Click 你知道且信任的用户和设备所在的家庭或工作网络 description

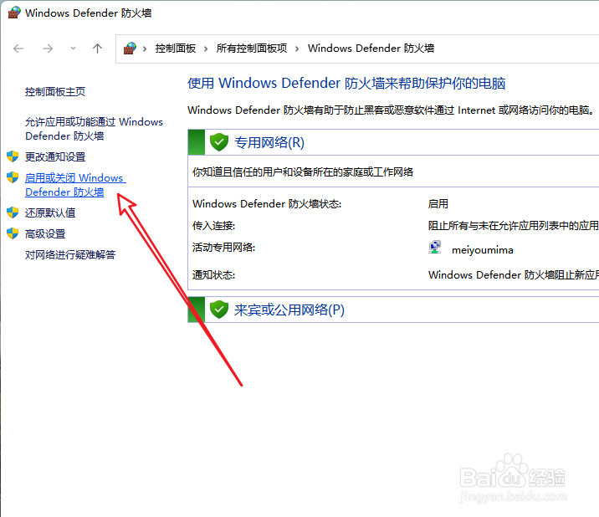click(303, 172)
